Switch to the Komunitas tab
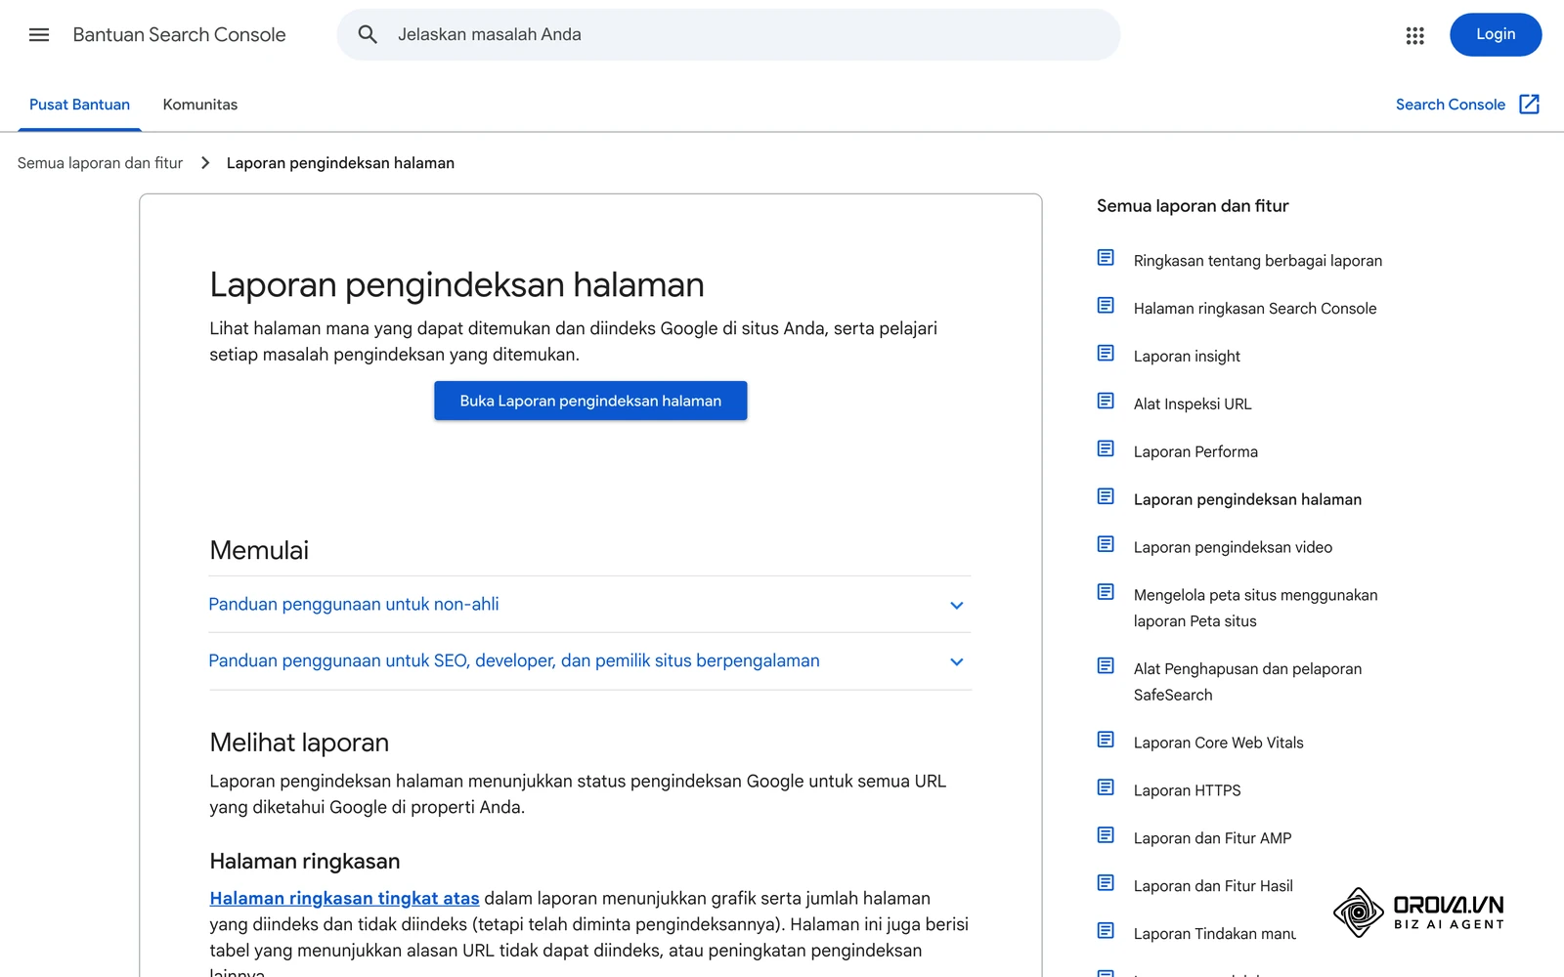Image resolution: width=1564 pixels, height=977 pixels. point(200,105)
